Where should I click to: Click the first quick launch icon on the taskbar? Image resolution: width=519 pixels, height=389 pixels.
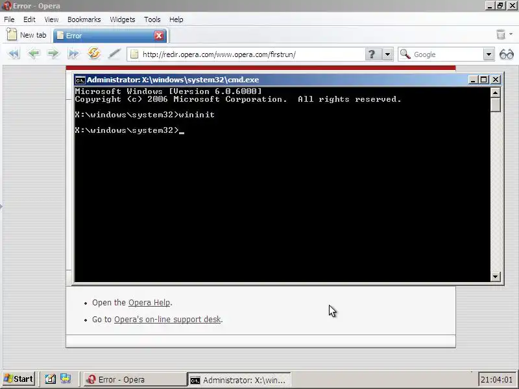[x=51, y=379]
